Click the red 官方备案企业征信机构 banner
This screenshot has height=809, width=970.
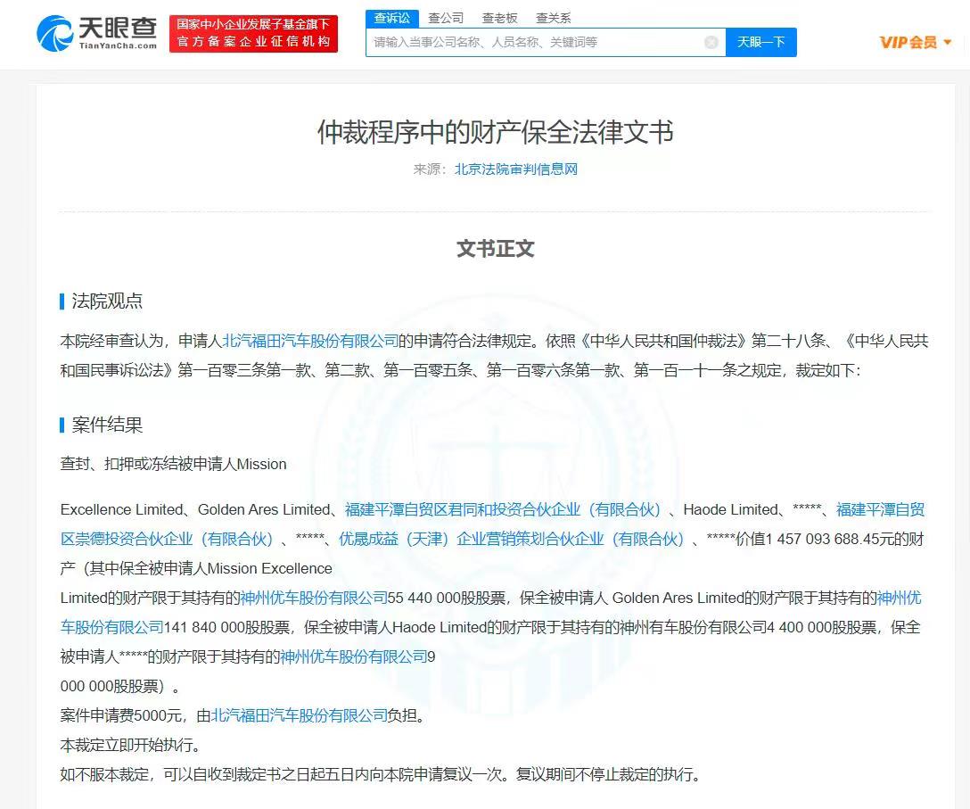click(253, 33)
